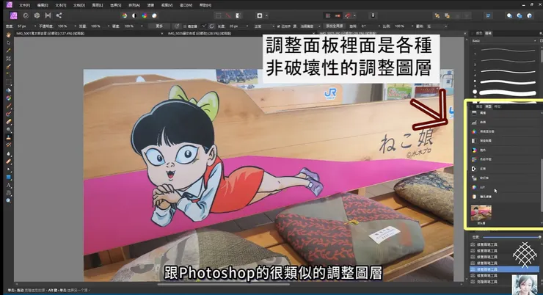The height and width of the screenshot is (295, 543).
Task: Toggle the force pressure icon
Action: [177, 26]
